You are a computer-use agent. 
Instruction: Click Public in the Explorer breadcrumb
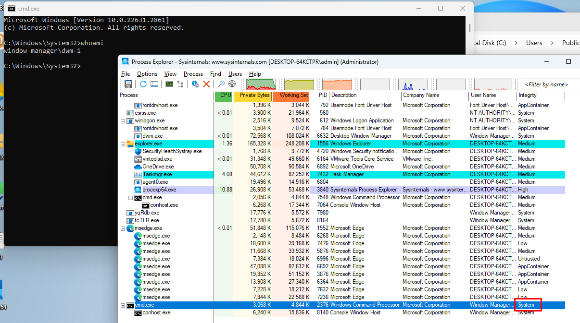[x=571, y=43]
